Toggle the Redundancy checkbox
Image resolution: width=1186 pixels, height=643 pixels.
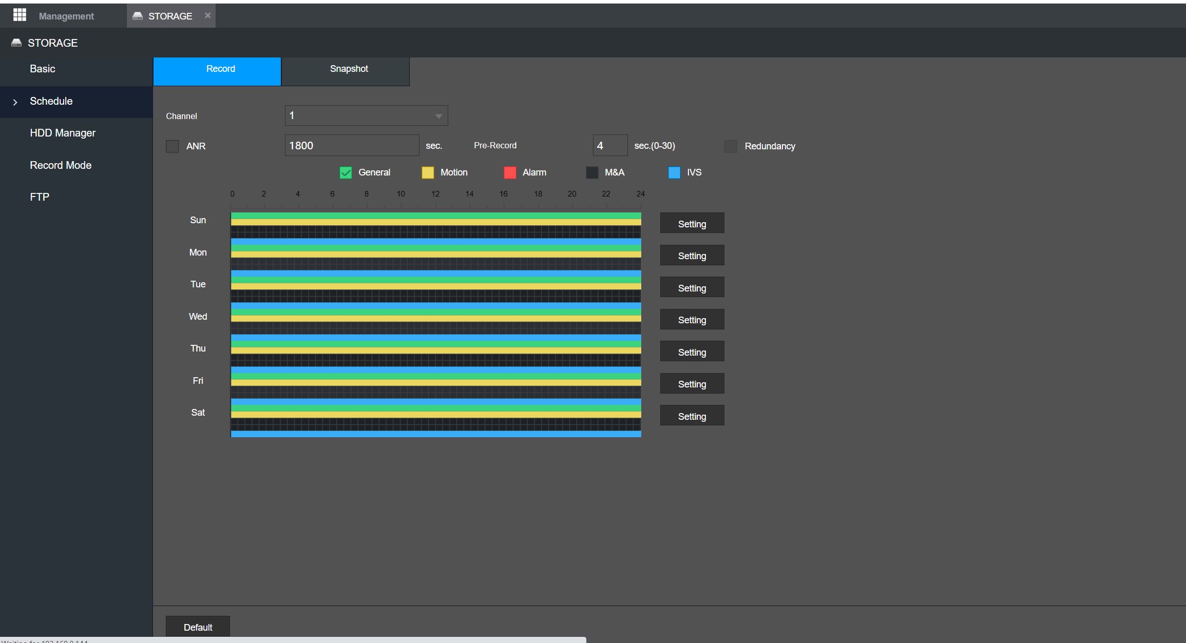(x=731, y=146)
